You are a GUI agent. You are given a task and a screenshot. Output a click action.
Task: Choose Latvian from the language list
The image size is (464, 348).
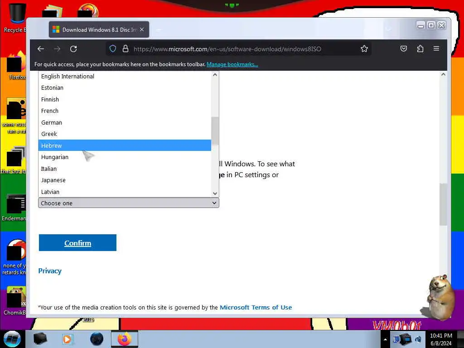pos(125,192)
